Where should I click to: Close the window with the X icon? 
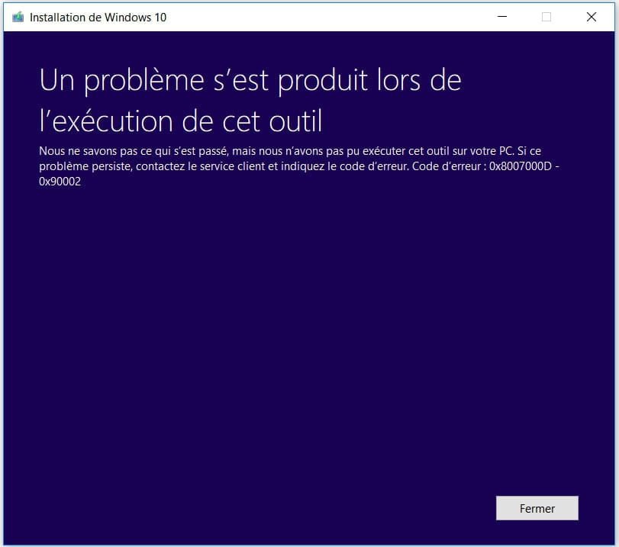[592, 17]
